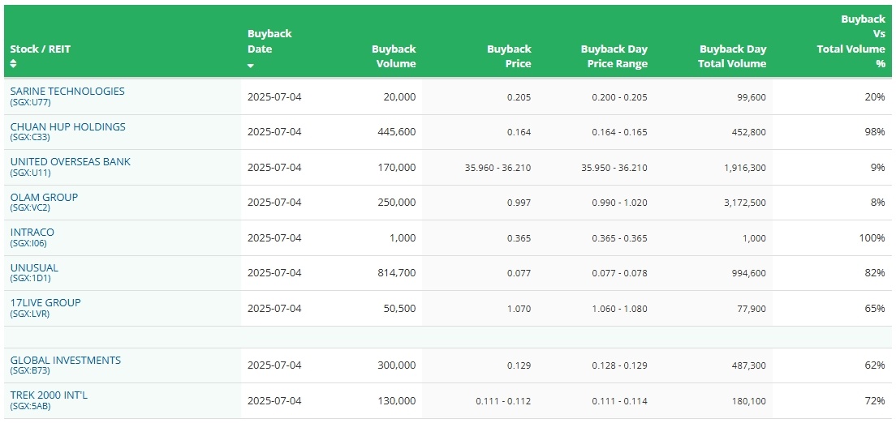Click total volume 3,172,500

pyautogui.click(x=746, y=203)
